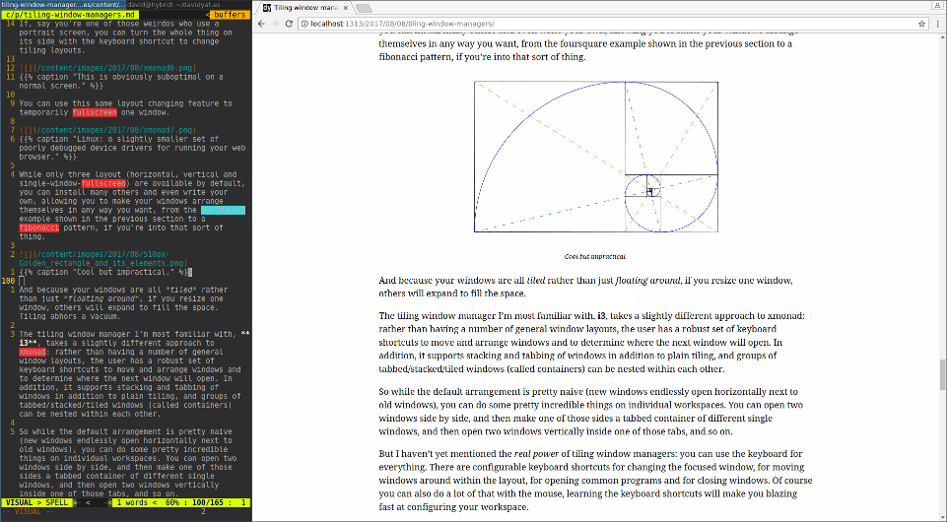
Task: Click the SPELL indicator in Vim statusline
Action: pos(57,502)
